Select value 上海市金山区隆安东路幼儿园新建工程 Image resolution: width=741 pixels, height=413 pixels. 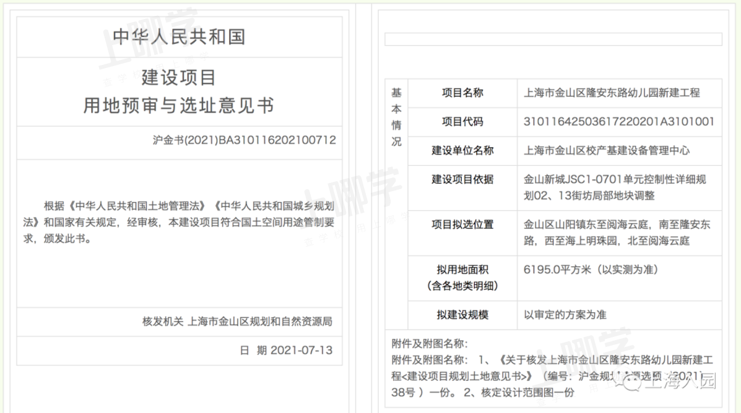point(612,93)
